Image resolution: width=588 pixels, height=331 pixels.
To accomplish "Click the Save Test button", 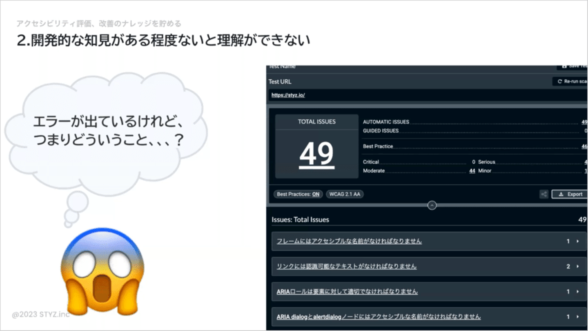I will coord(572,67).
